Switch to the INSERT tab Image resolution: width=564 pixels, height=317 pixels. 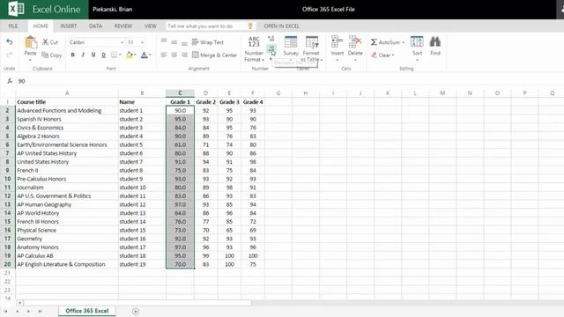(69, 26)
